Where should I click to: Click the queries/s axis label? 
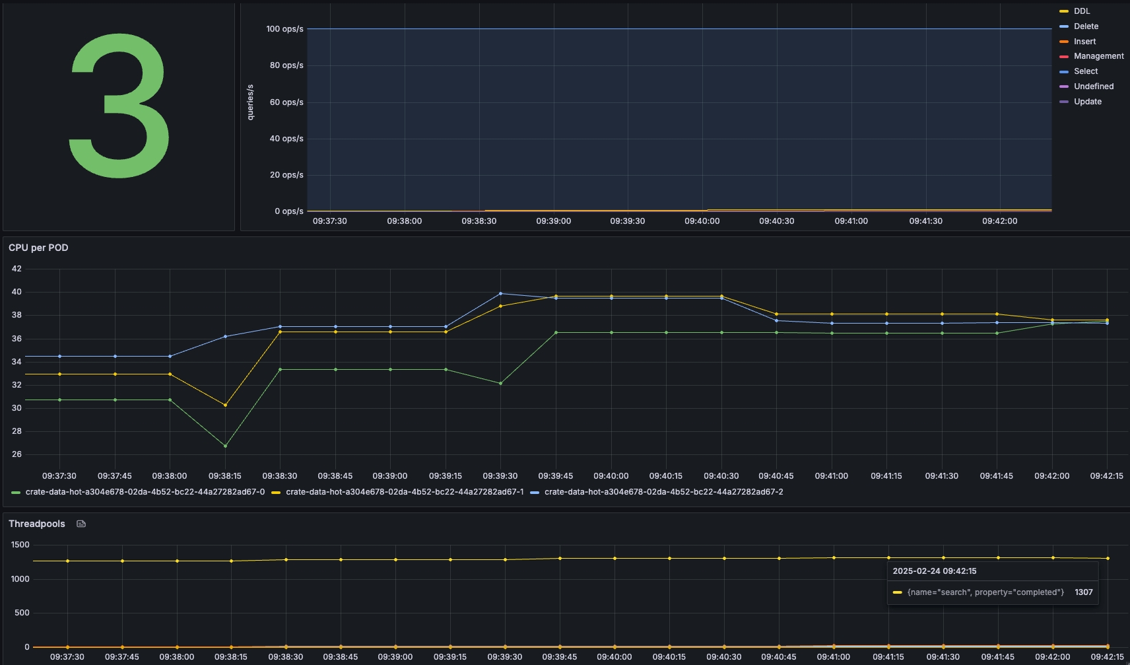pyautogui.click(x=250, y=102)
